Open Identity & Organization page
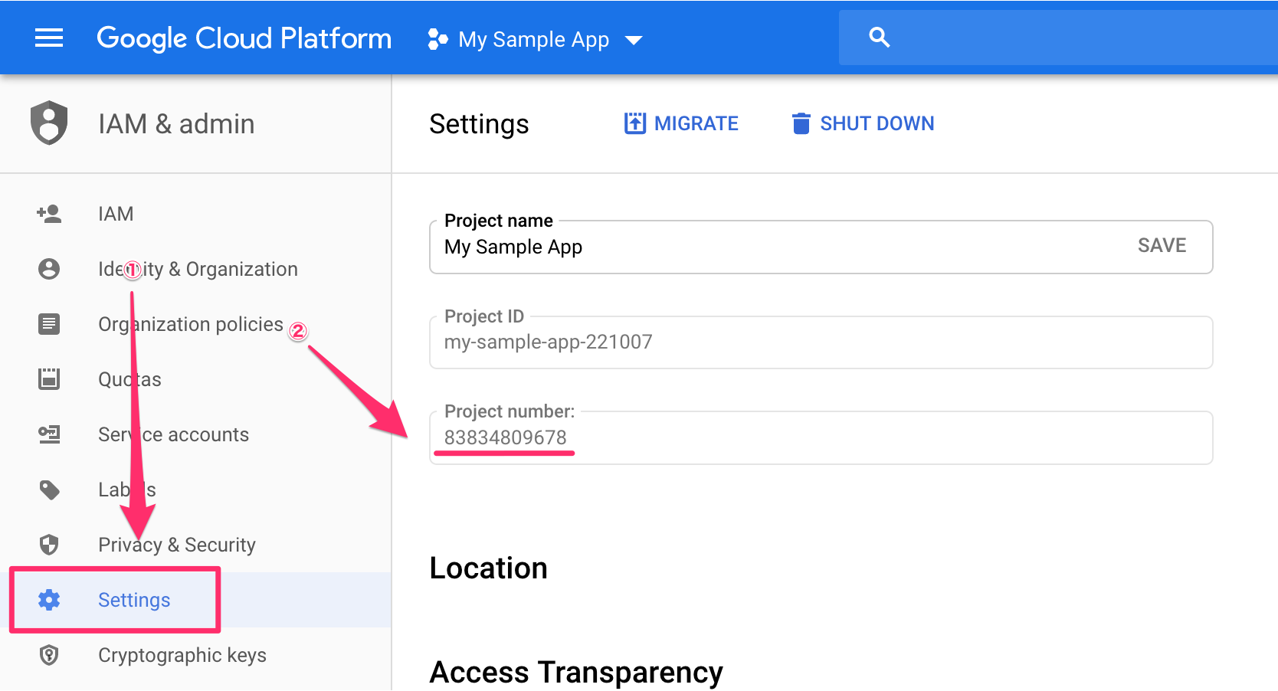1278x691 pixels. point(195,269)
